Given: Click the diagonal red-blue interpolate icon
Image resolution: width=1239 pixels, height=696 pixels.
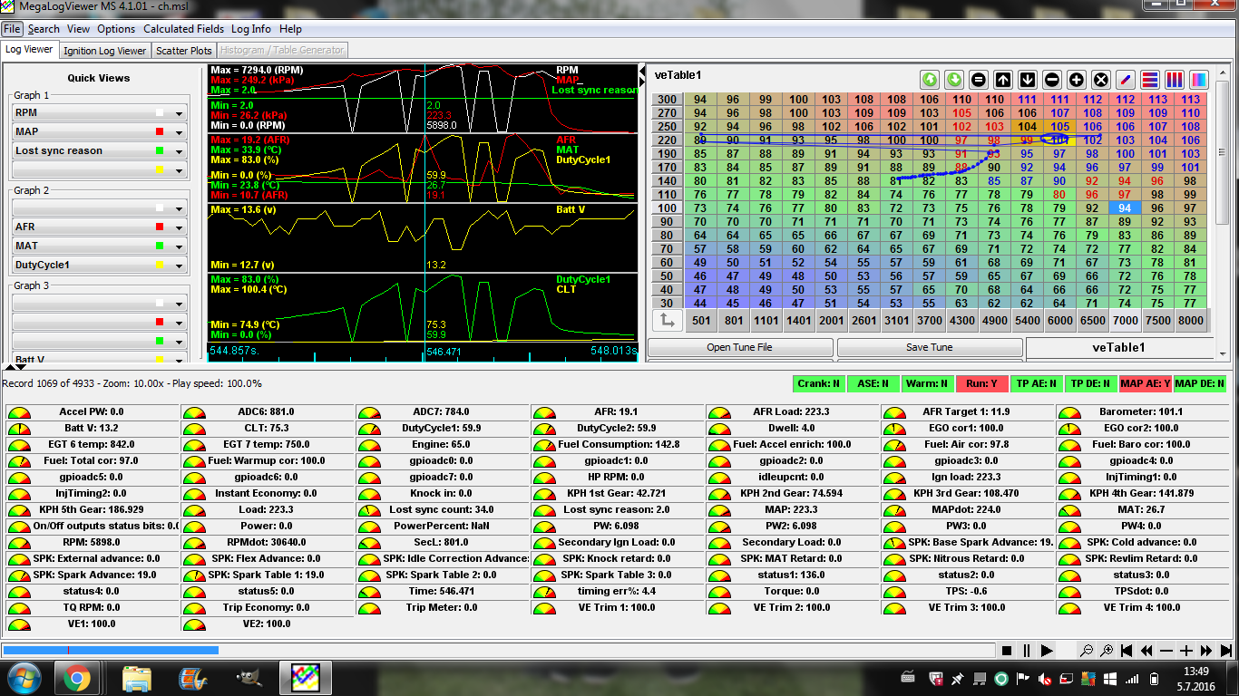Looking at the screenshot, I should click(1126, 79).
